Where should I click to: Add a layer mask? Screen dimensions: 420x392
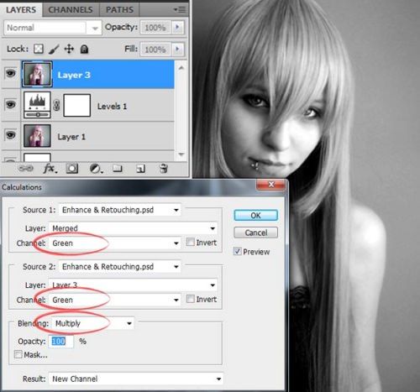pyautogui.click(x=72, y=169)
